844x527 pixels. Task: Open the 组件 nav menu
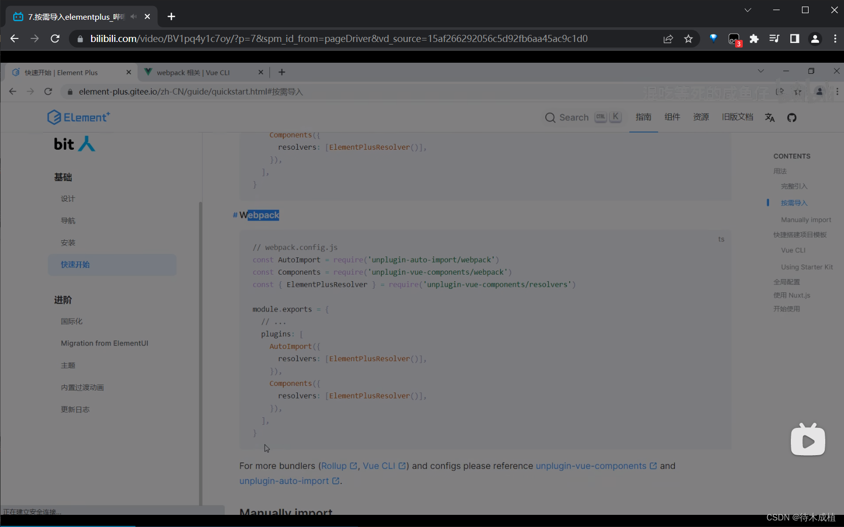(x=672, y=117)
